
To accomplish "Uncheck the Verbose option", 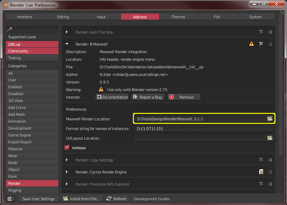I will pos(67,147).
